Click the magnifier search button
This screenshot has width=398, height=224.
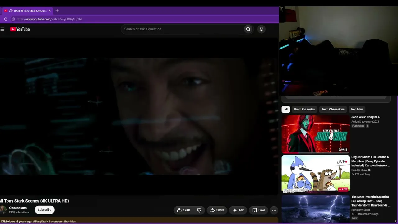click(248, 29)
